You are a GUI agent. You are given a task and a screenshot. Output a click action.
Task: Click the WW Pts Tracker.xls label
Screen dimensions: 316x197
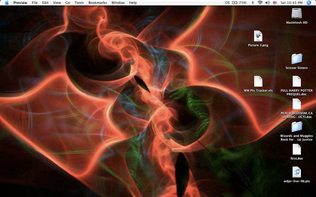click(x=258, y=91)
